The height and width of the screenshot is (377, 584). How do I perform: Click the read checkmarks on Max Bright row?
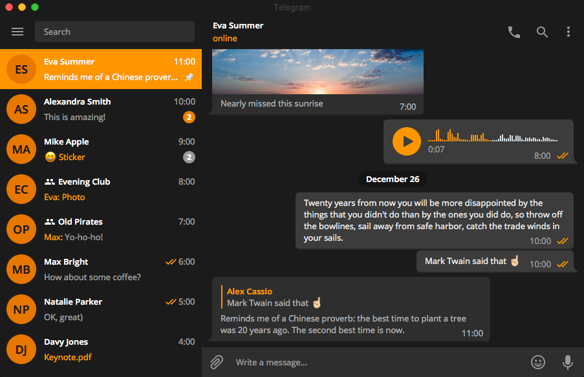point(171,261)
